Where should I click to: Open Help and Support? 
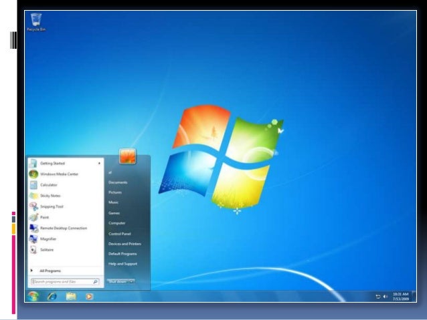[123, 264]
